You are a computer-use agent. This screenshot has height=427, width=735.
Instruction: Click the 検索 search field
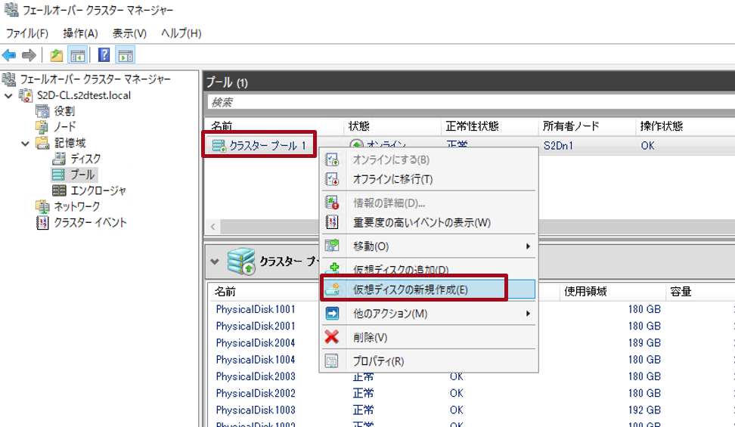(470, 102)
